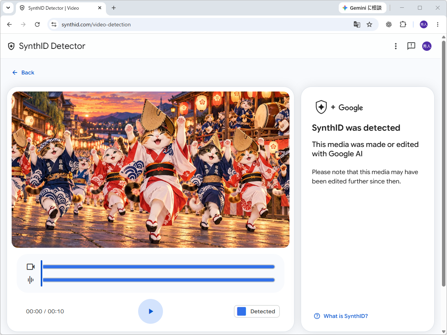Image resolution: width=447 pixels, height=335 pixels.
Task: Go back using the Back link
Action: coord(23,73)
